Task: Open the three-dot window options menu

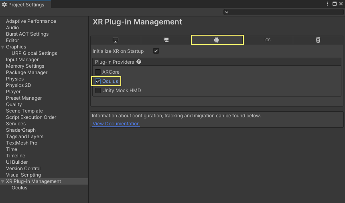Action: point(327,4)
